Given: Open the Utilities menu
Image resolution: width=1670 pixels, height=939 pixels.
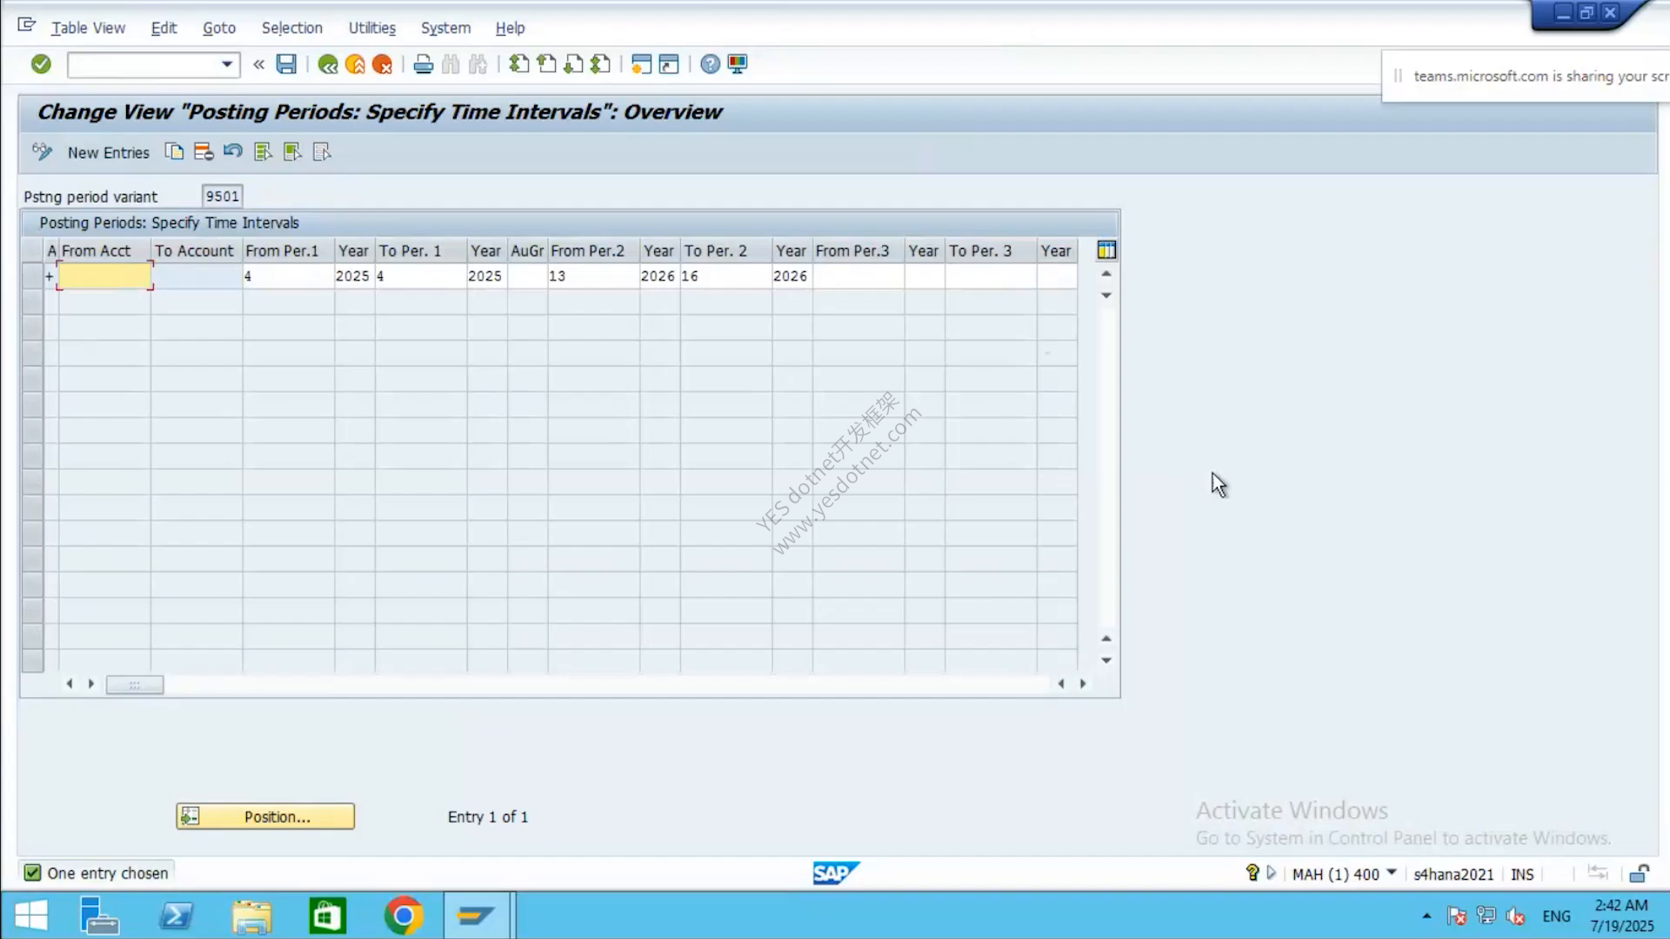Looking at the screenshot, I should tap(372, 28).
